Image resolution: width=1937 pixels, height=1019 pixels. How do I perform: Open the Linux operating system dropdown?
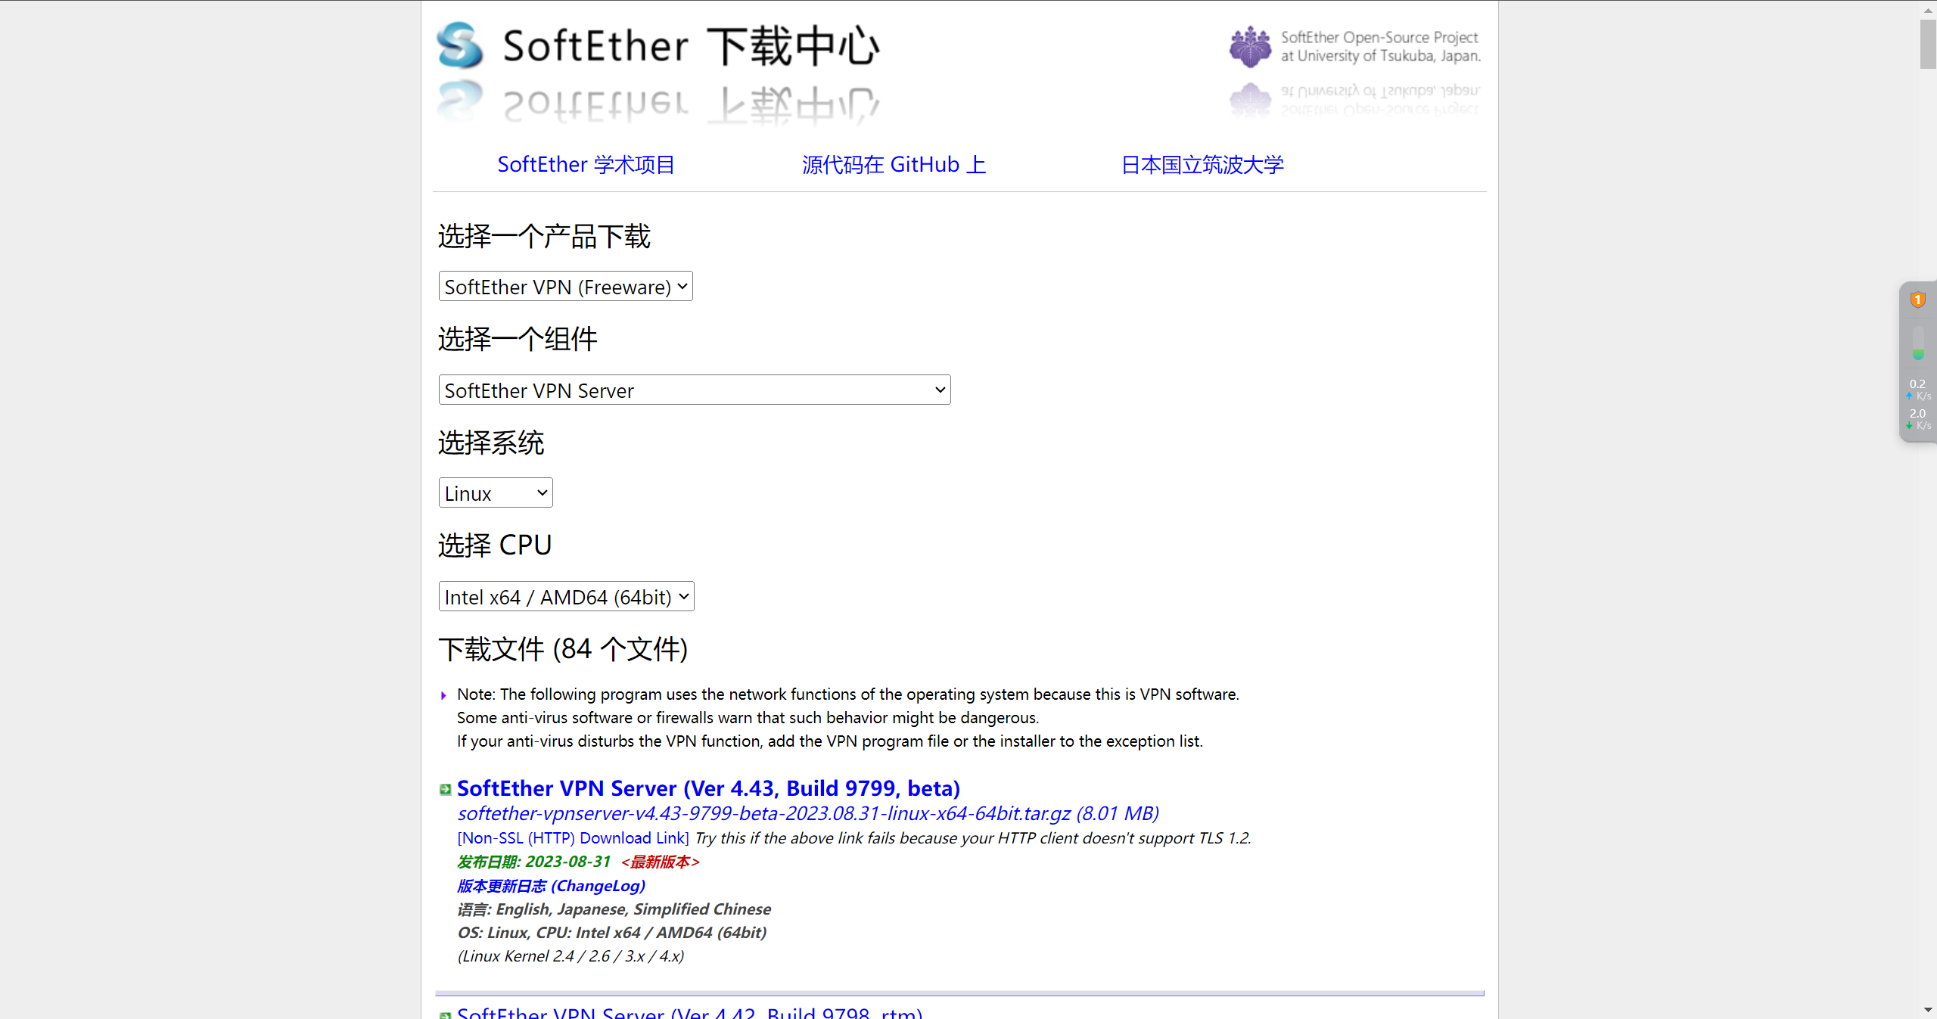coord(495,492)
